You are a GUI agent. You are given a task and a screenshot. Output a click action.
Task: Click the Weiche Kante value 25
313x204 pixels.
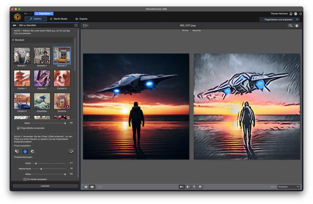click(71, 168)
